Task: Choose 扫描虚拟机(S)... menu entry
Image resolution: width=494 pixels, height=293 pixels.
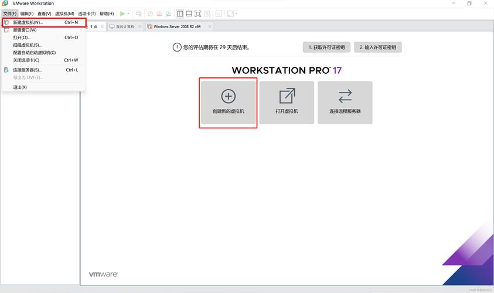Action: tap(44, 45)
